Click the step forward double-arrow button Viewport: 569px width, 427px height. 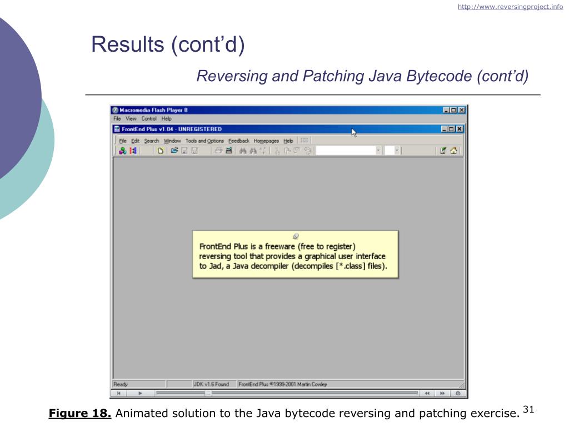click(x=442, y=393)
